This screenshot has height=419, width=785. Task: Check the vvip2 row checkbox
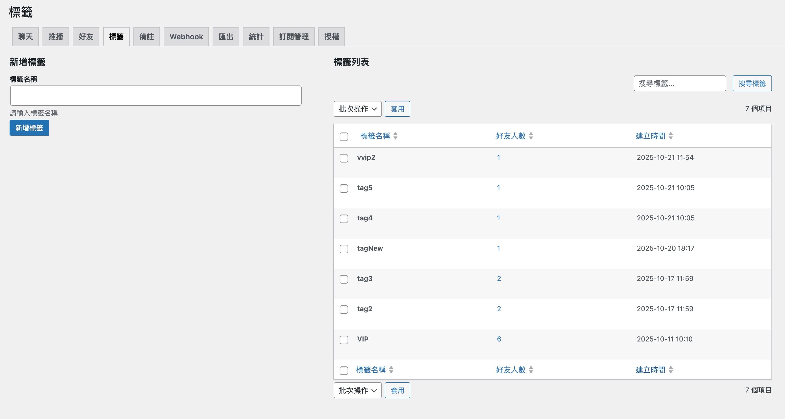(344, 158)
